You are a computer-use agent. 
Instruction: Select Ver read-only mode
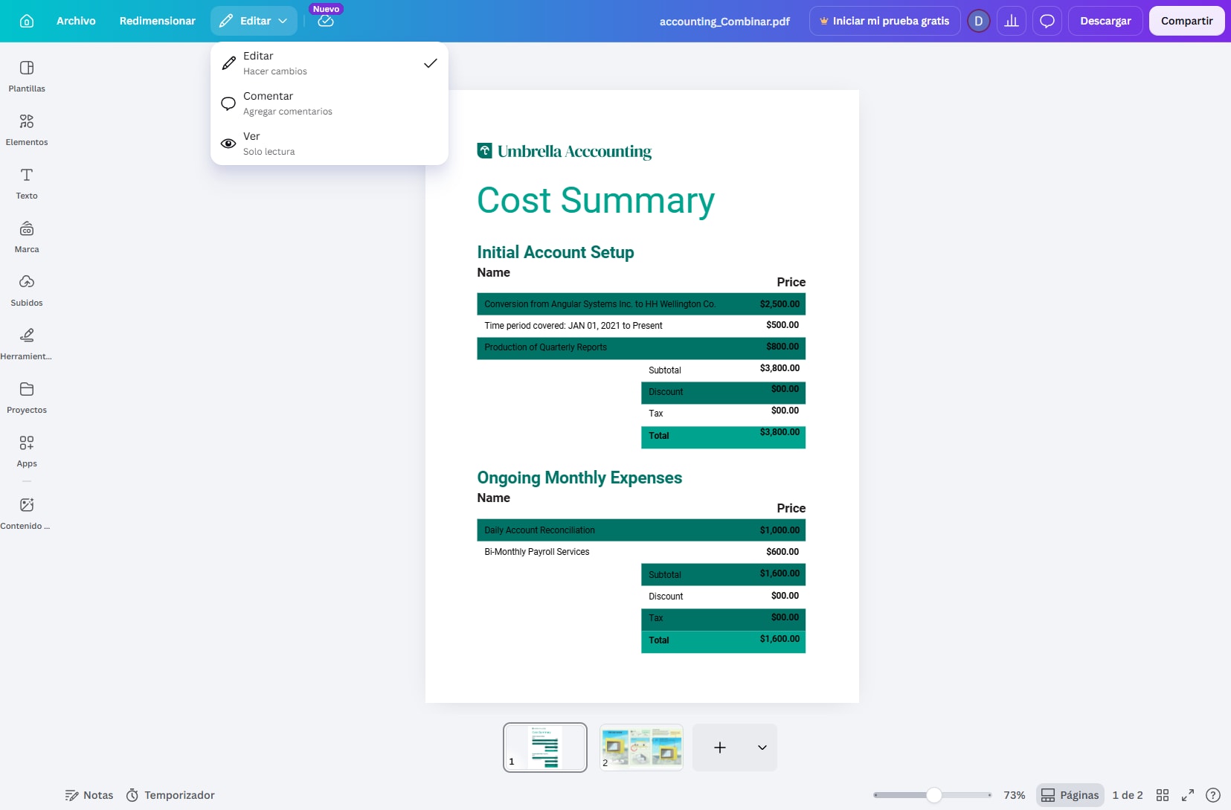(x=330, y=144)
